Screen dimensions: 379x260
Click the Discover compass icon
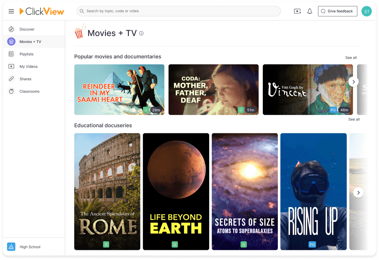[x=11, y=29]
